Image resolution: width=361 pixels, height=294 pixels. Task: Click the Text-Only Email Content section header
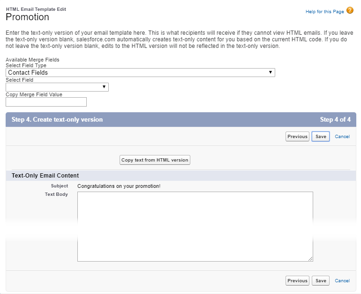pyautogui.click(x=45, y=176)
